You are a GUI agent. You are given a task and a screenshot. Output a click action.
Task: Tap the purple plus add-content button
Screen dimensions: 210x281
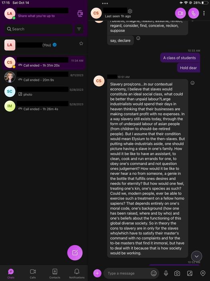[97, 273]
